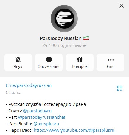The width and height of the screenshot is (129, 135).
Task: Open the @parstodayru contact link
Action: [x=37, y=111]
